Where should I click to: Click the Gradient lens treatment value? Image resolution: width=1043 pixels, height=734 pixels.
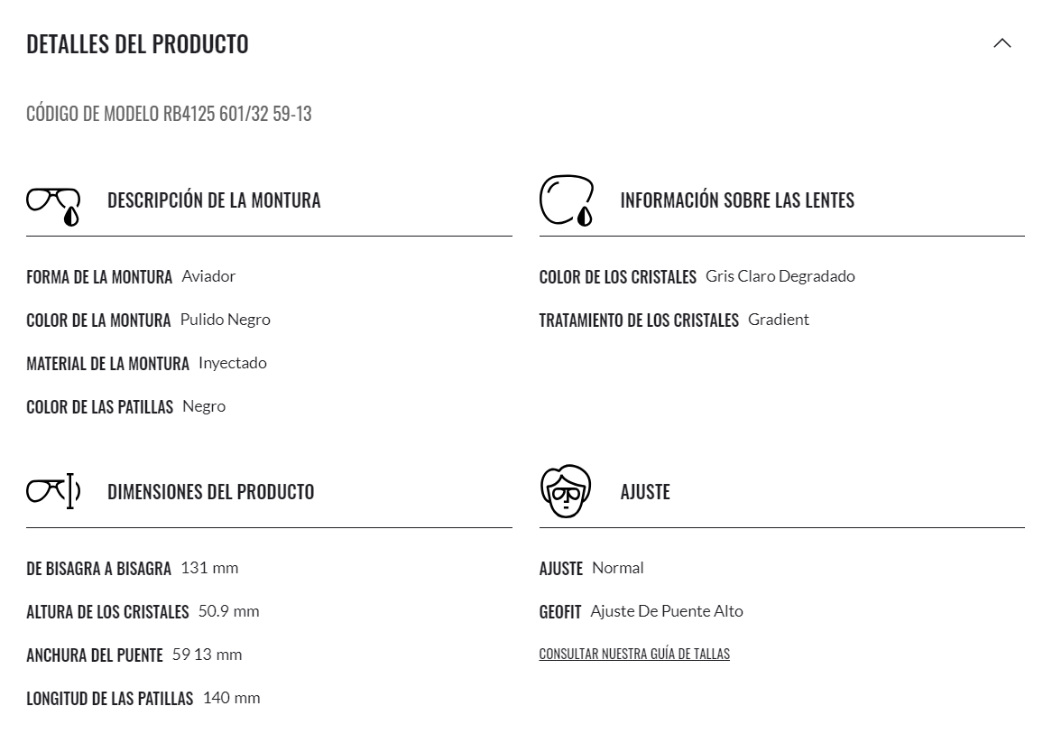tap(779, 320)
